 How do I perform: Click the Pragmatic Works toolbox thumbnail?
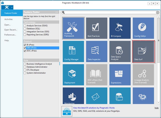67,111
